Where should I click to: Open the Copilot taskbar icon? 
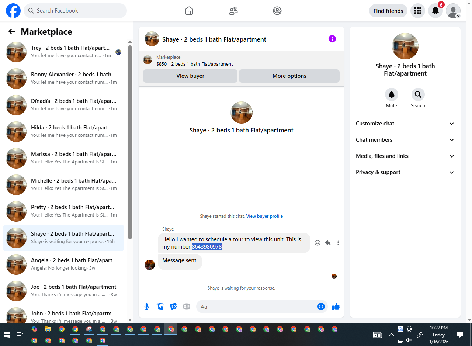(34, 329)
